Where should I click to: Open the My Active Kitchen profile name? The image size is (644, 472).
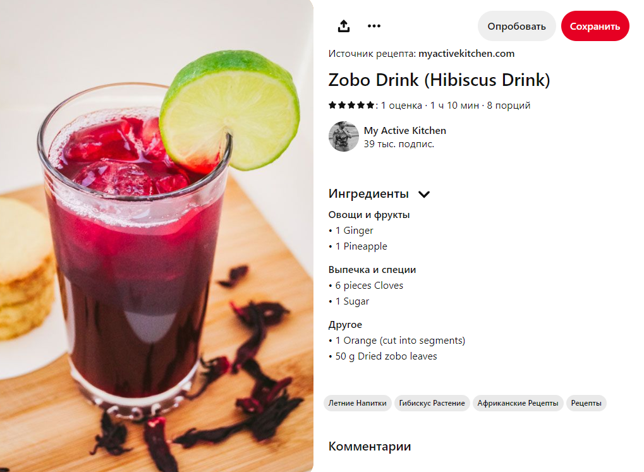[x=404, y=131]
